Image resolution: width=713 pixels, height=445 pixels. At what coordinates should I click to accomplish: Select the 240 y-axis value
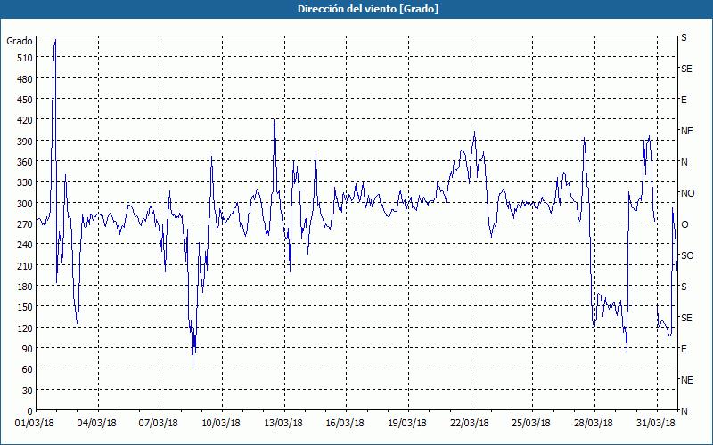(25, 245)
